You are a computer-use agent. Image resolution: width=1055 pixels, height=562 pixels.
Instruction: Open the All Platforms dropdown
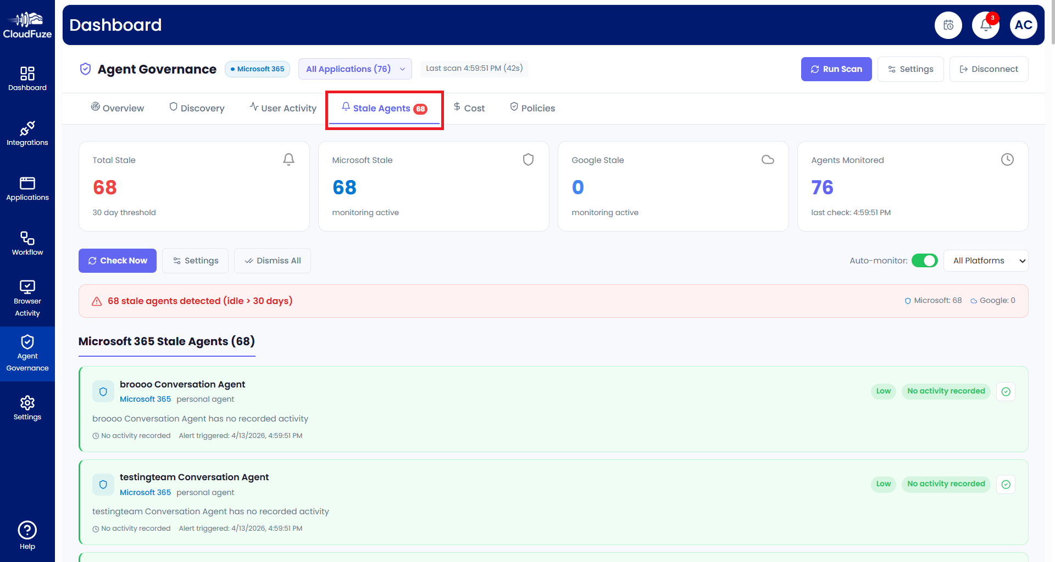pyautogui.click(x=986, y=261)
